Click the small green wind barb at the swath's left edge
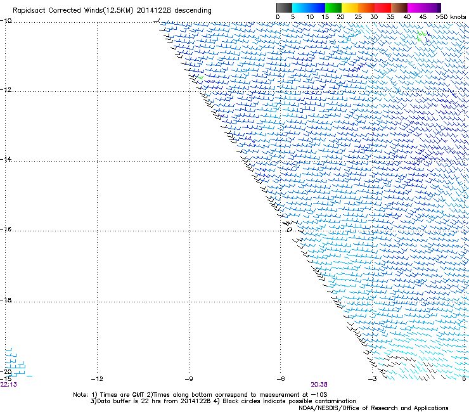469x412 pixels. (x=200, y=77)
